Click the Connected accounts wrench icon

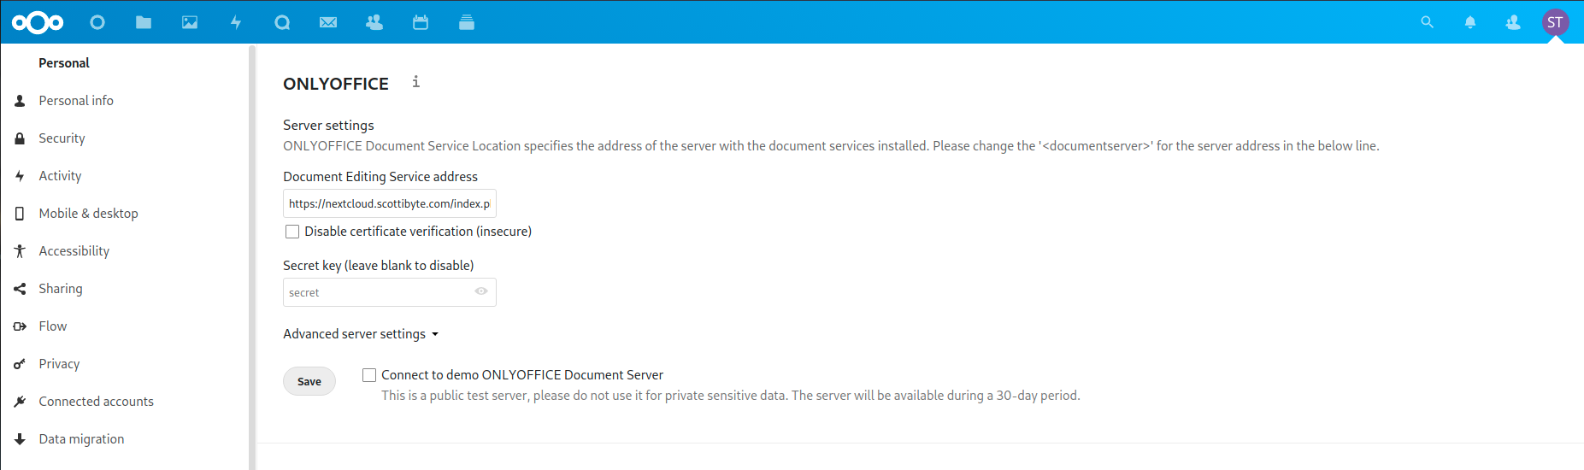pos(20,402)
